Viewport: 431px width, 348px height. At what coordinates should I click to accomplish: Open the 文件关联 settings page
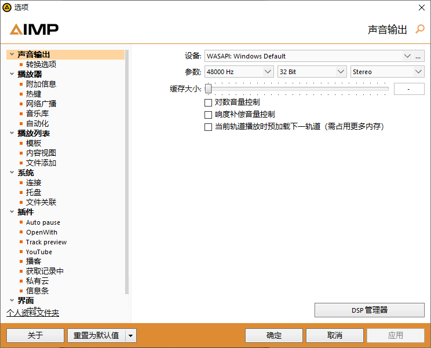point(41,203)
